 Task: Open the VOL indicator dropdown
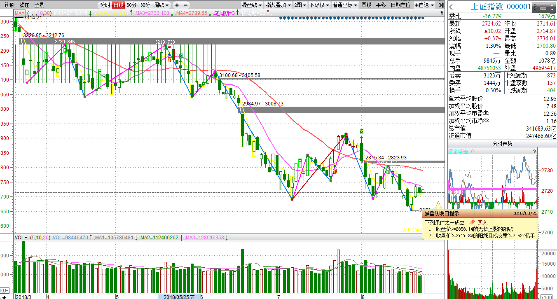pyautogui.click(x=21, y=238)
